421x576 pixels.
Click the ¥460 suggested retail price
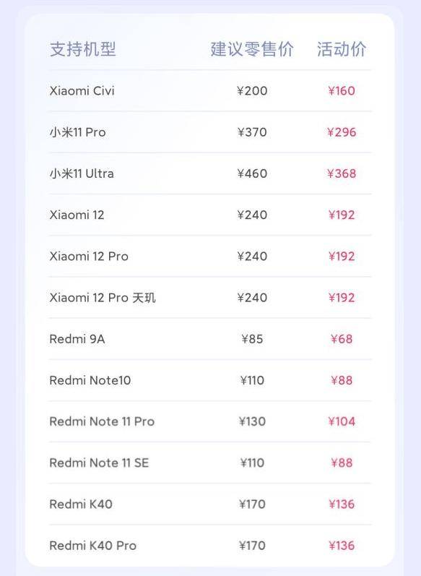252,173
